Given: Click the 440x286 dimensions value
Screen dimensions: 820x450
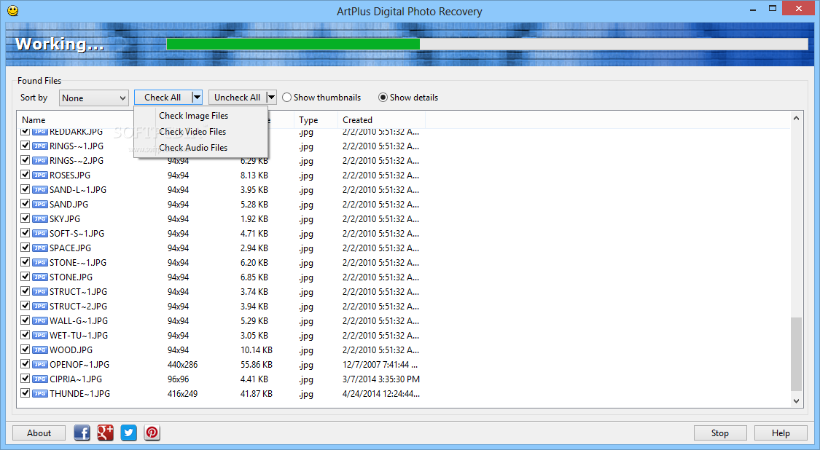Looking at the screenshot, I should click(182, 364).
